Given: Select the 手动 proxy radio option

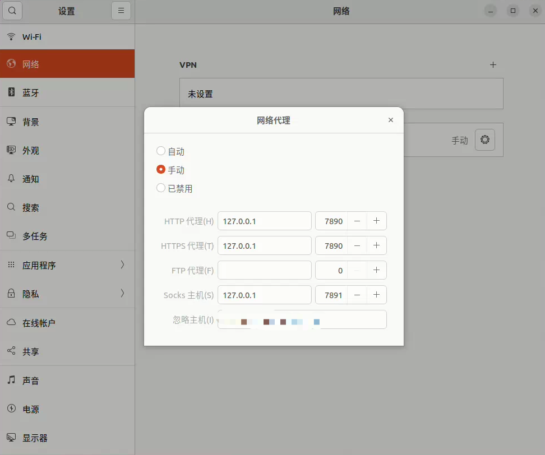Looking at the screenshot, I should pyautogui.click(x=161, y=170).
